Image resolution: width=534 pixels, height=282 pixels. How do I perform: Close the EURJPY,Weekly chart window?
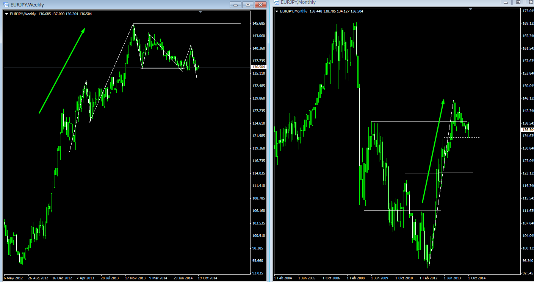pyautogui.click(x=260, y=5)
